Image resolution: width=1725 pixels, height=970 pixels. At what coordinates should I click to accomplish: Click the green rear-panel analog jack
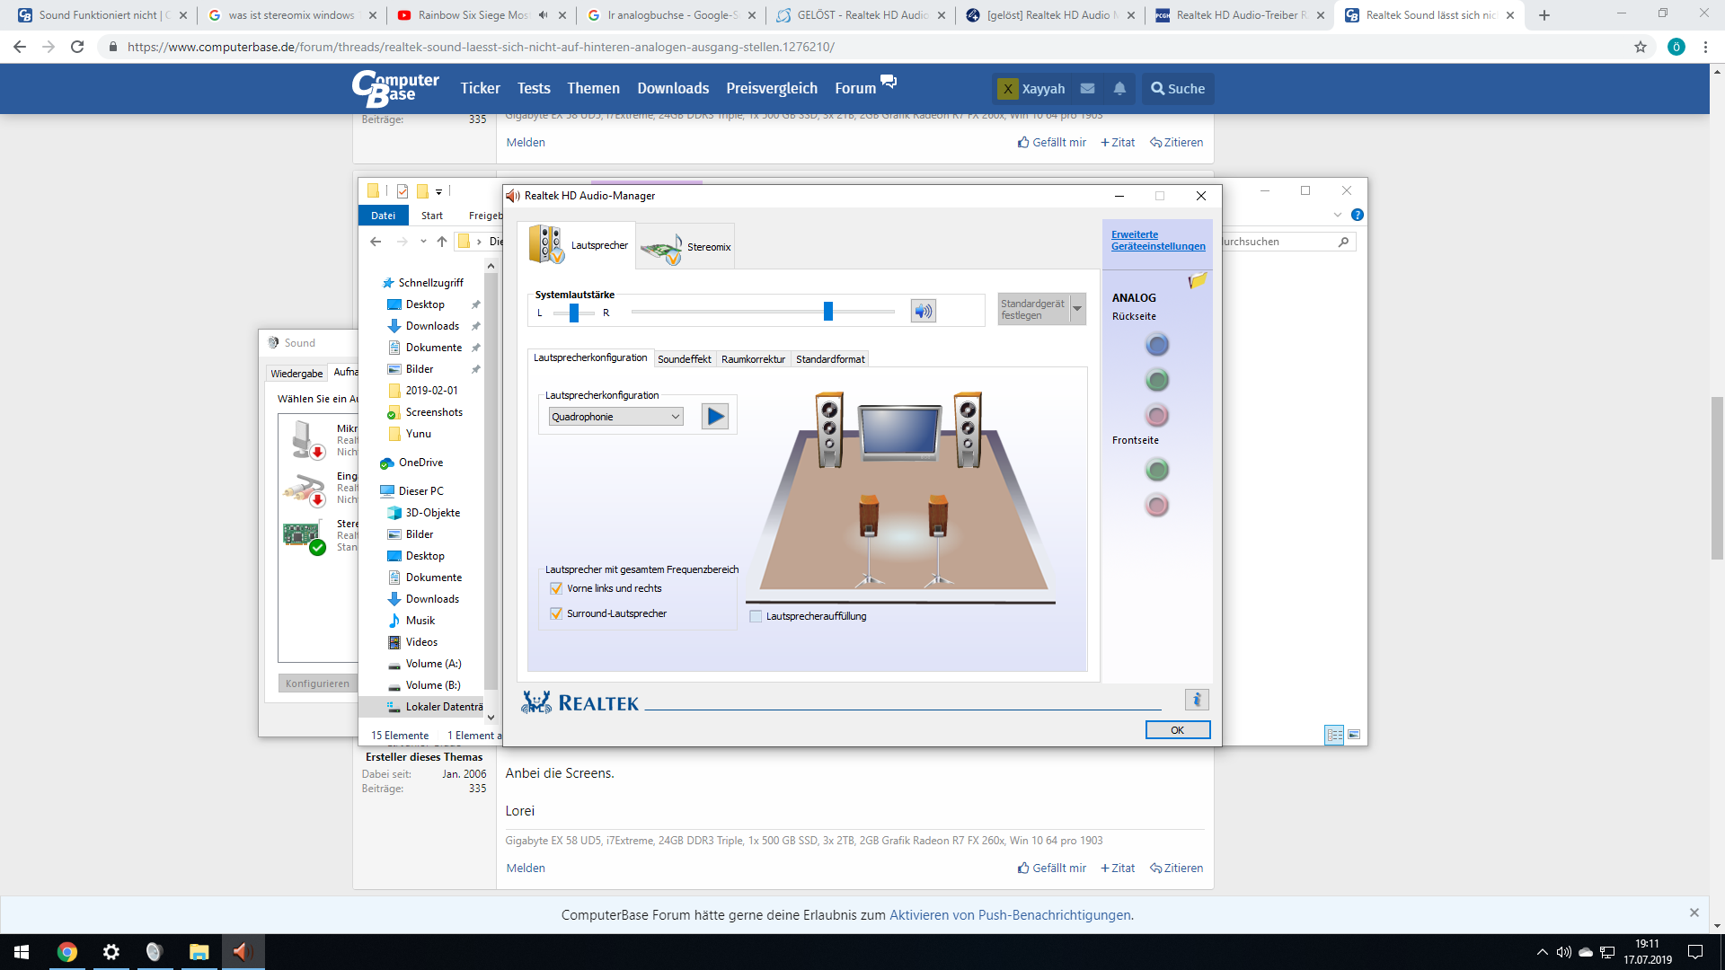[x=1157, y=380]
